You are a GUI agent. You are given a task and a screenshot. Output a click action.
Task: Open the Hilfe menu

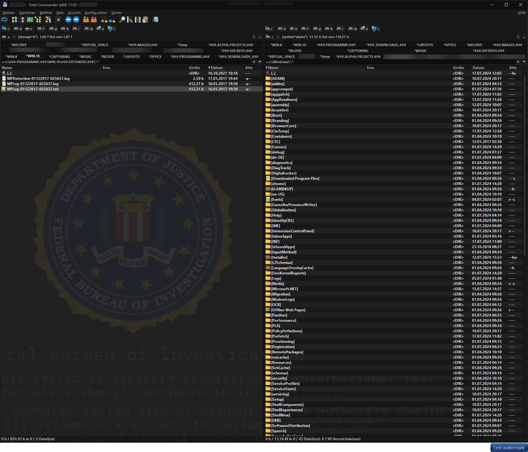tap(522, 13)
